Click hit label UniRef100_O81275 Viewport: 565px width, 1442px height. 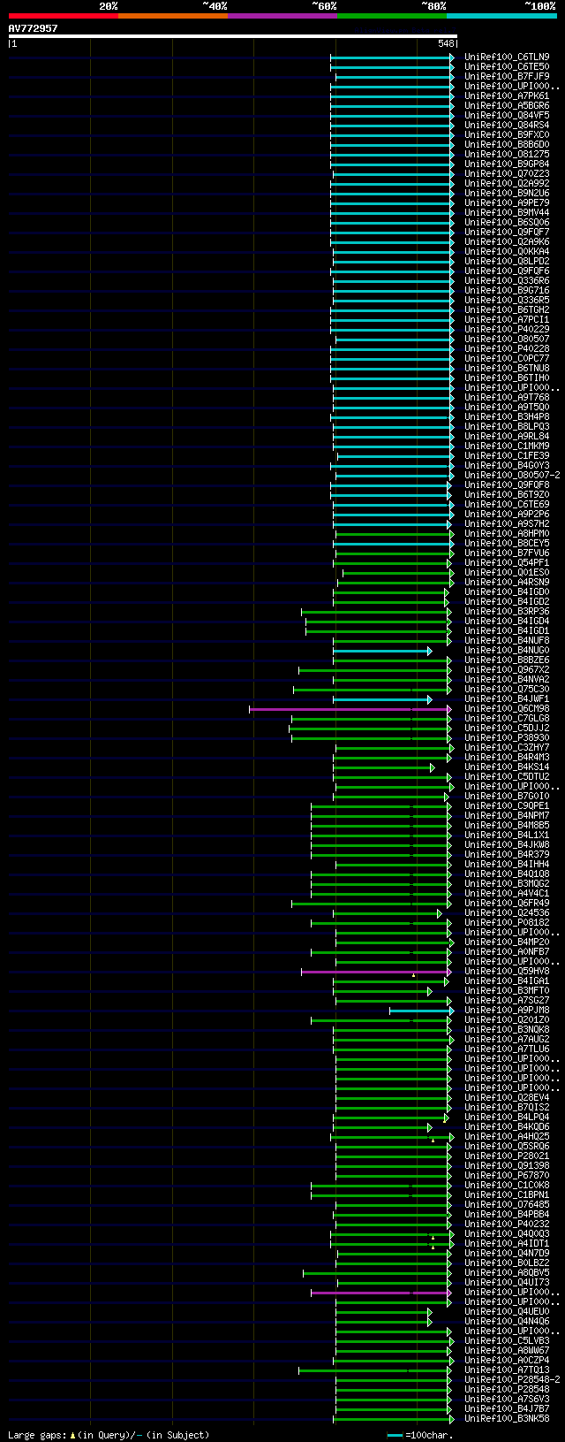click(x=507, y=154)
